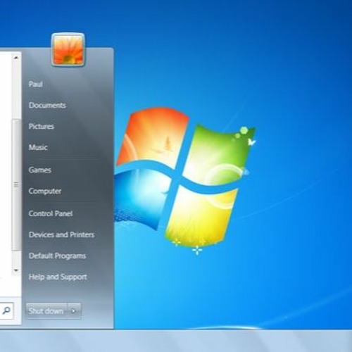Open Control Panel
This screenshot has width=352, height=352.
(x=51, y=213)
